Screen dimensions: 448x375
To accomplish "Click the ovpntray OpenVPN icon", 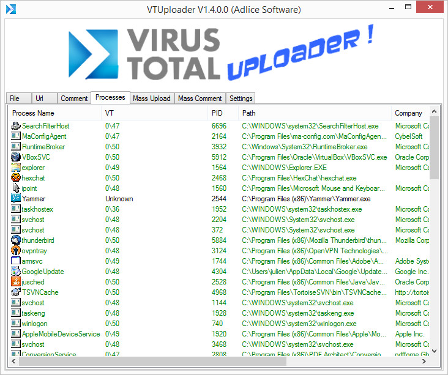I will [16, 251].
